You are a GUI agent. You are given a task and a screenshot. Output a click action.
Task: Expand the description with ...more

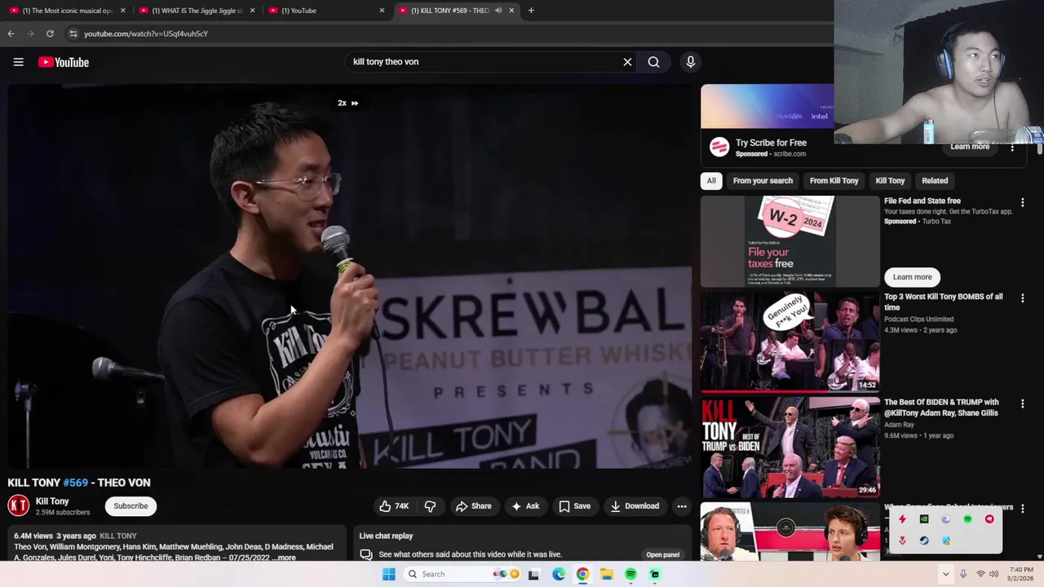[x=285, y=558]
